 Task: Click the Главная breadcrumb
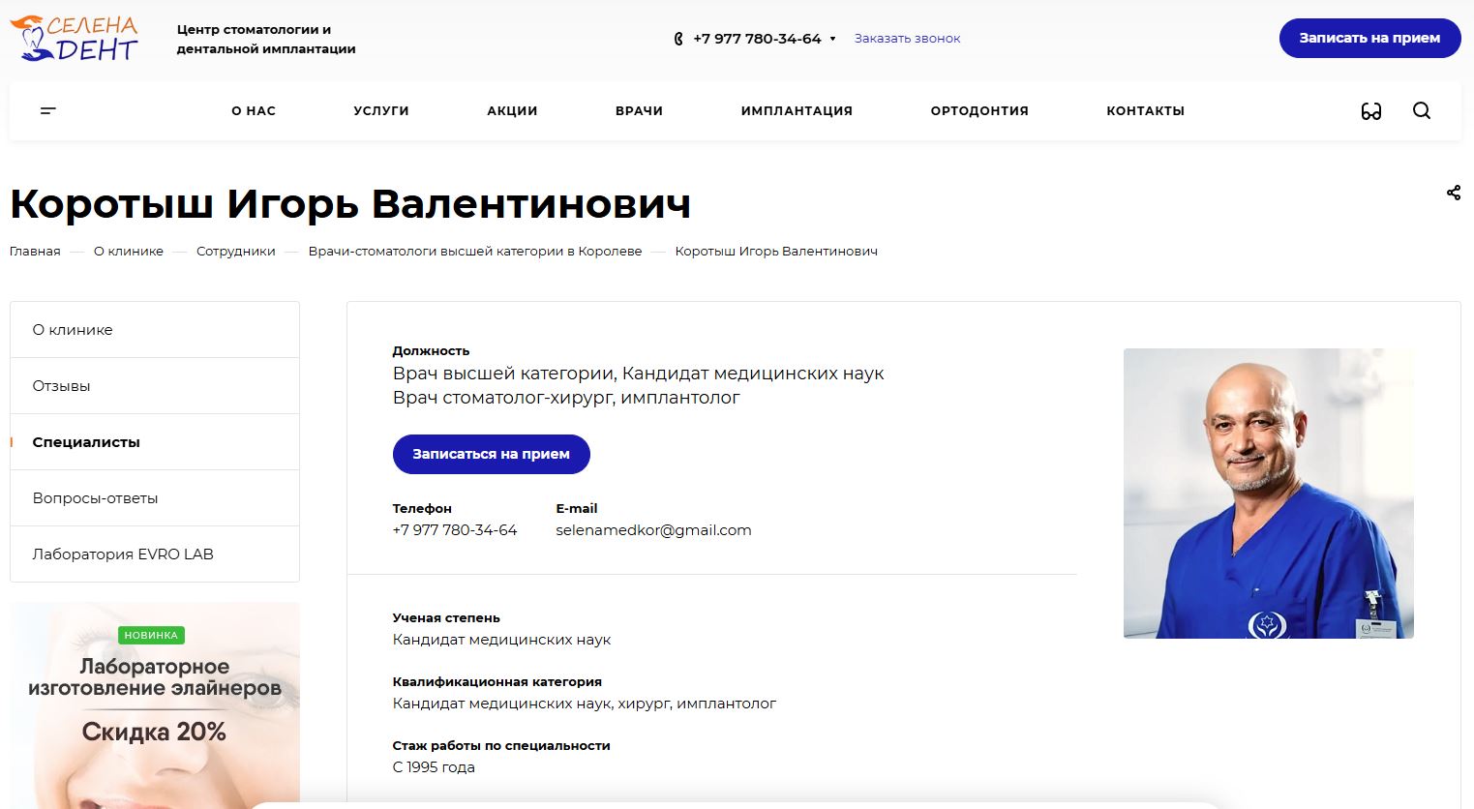click(35, 252)
